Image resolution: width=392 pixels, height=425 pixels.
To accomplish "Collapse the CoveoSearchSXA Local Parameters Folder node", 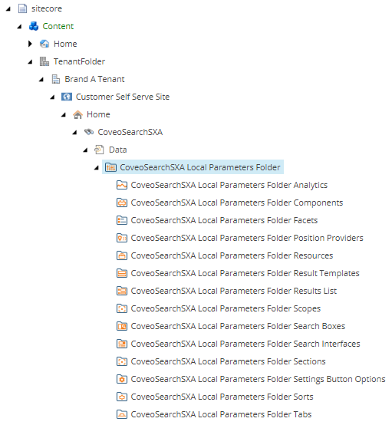I will (x=97, y=168).
